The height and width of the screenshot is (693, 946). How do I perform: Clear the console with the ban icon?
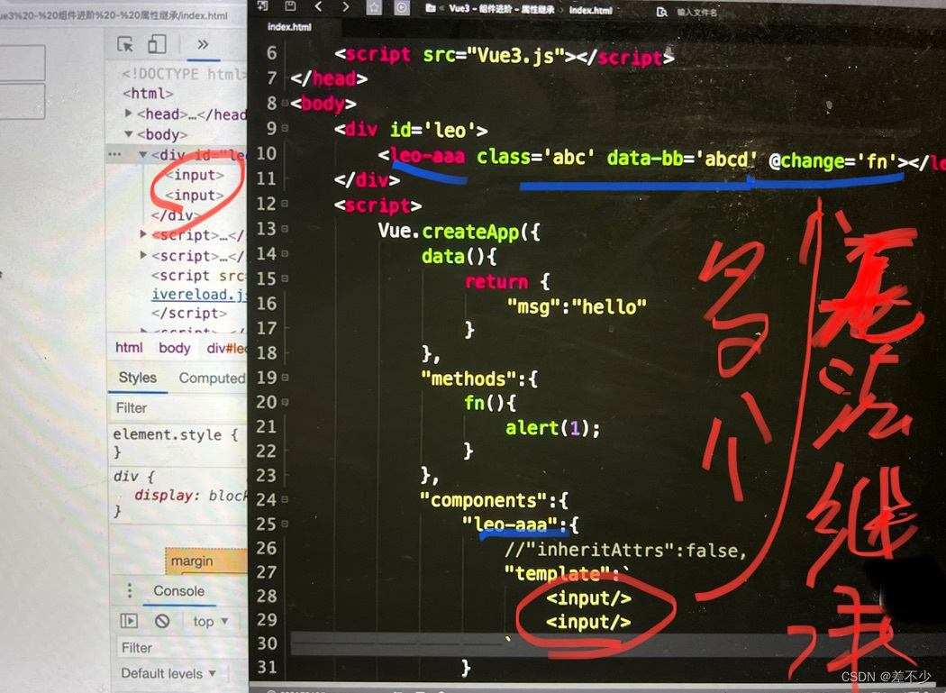(x=161, y=621)
